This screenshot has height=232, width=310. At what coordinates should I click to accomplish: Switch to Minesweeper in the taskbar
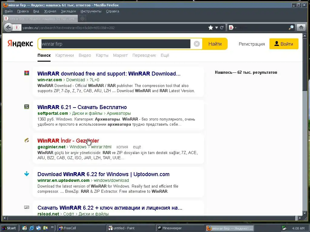click(x=180, y=228)
